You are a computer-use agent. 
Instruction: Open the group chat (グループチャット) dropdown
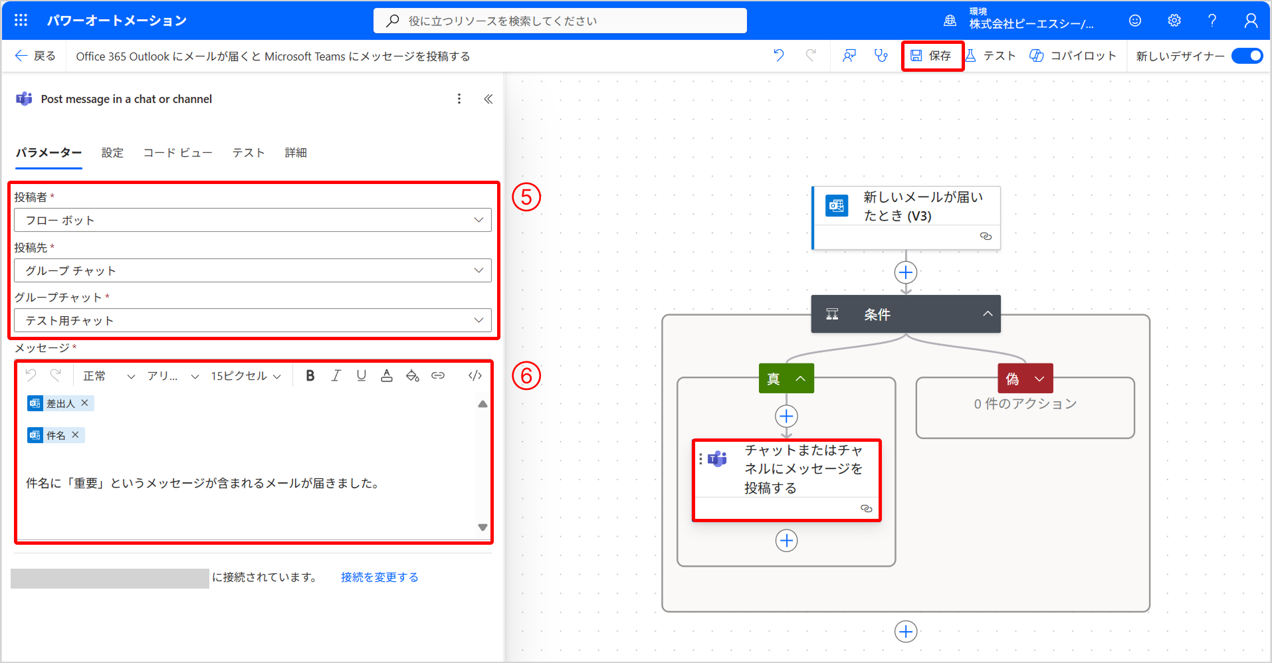pyautogui.click(x=253, y=320)
